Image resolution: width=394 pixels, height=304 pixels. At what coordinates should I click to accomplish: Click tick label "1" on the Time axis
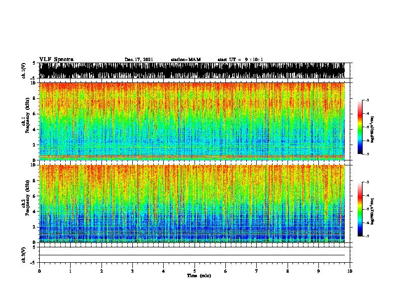pyautogui.click(x=70, y=271)
